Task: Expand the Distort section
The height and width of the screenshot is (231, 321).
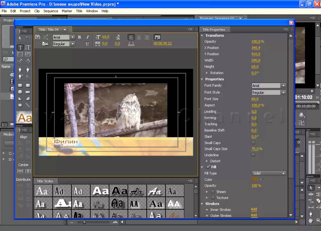Action: (x=207, y=161)
